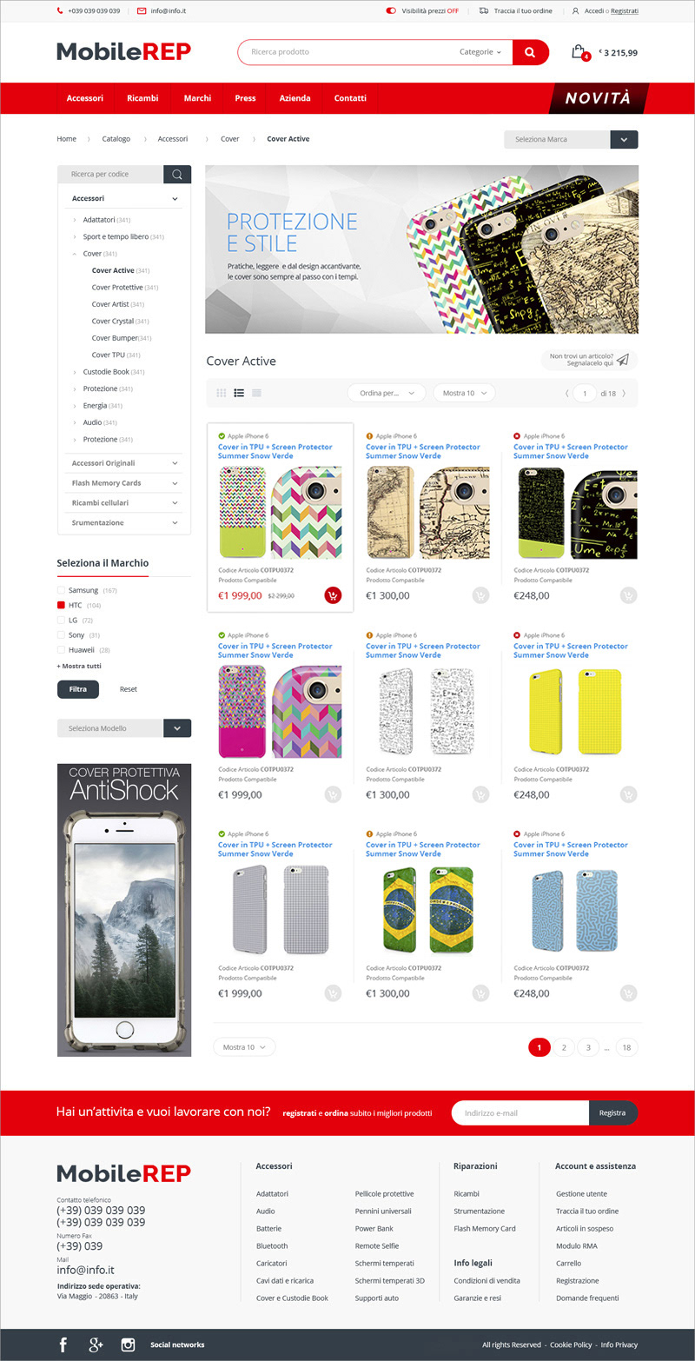Click the Filtra button

point(78,689)
